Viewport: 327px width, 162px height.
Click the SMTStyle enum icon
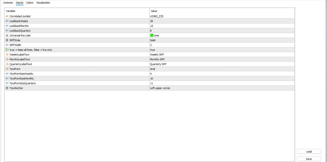7,40
